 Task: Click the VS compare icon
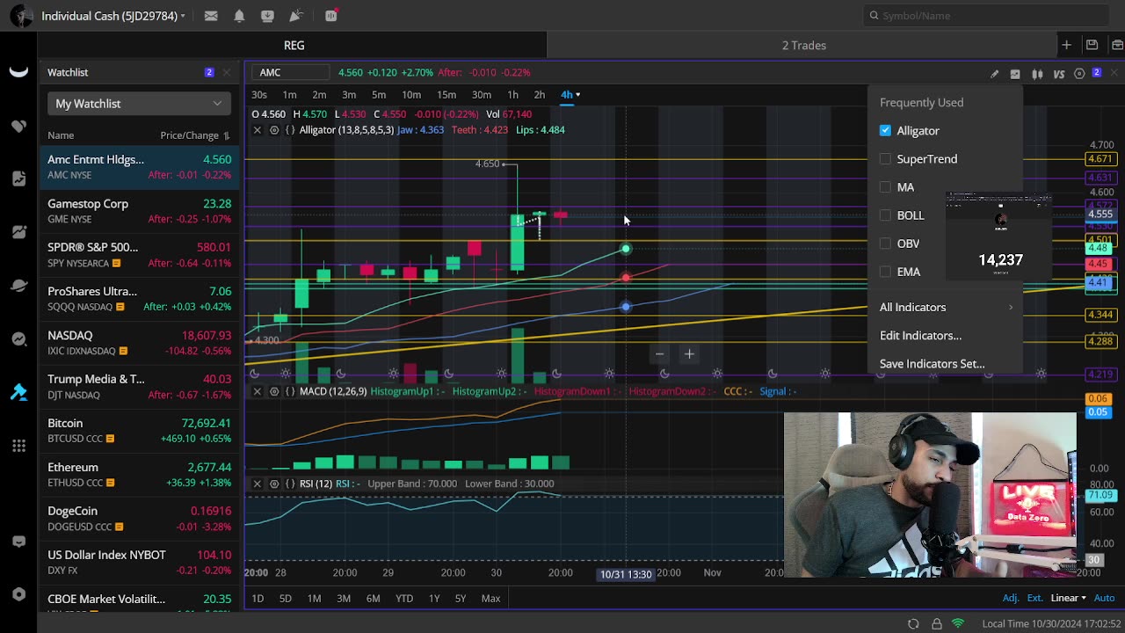click(x=1058, y=74)
